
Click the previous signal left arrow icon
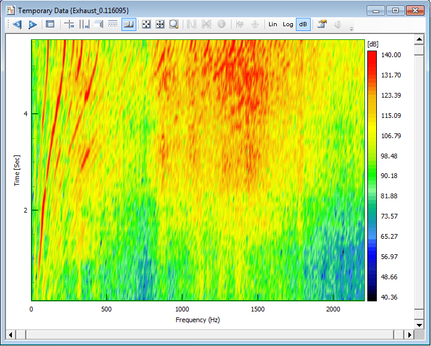17,24
